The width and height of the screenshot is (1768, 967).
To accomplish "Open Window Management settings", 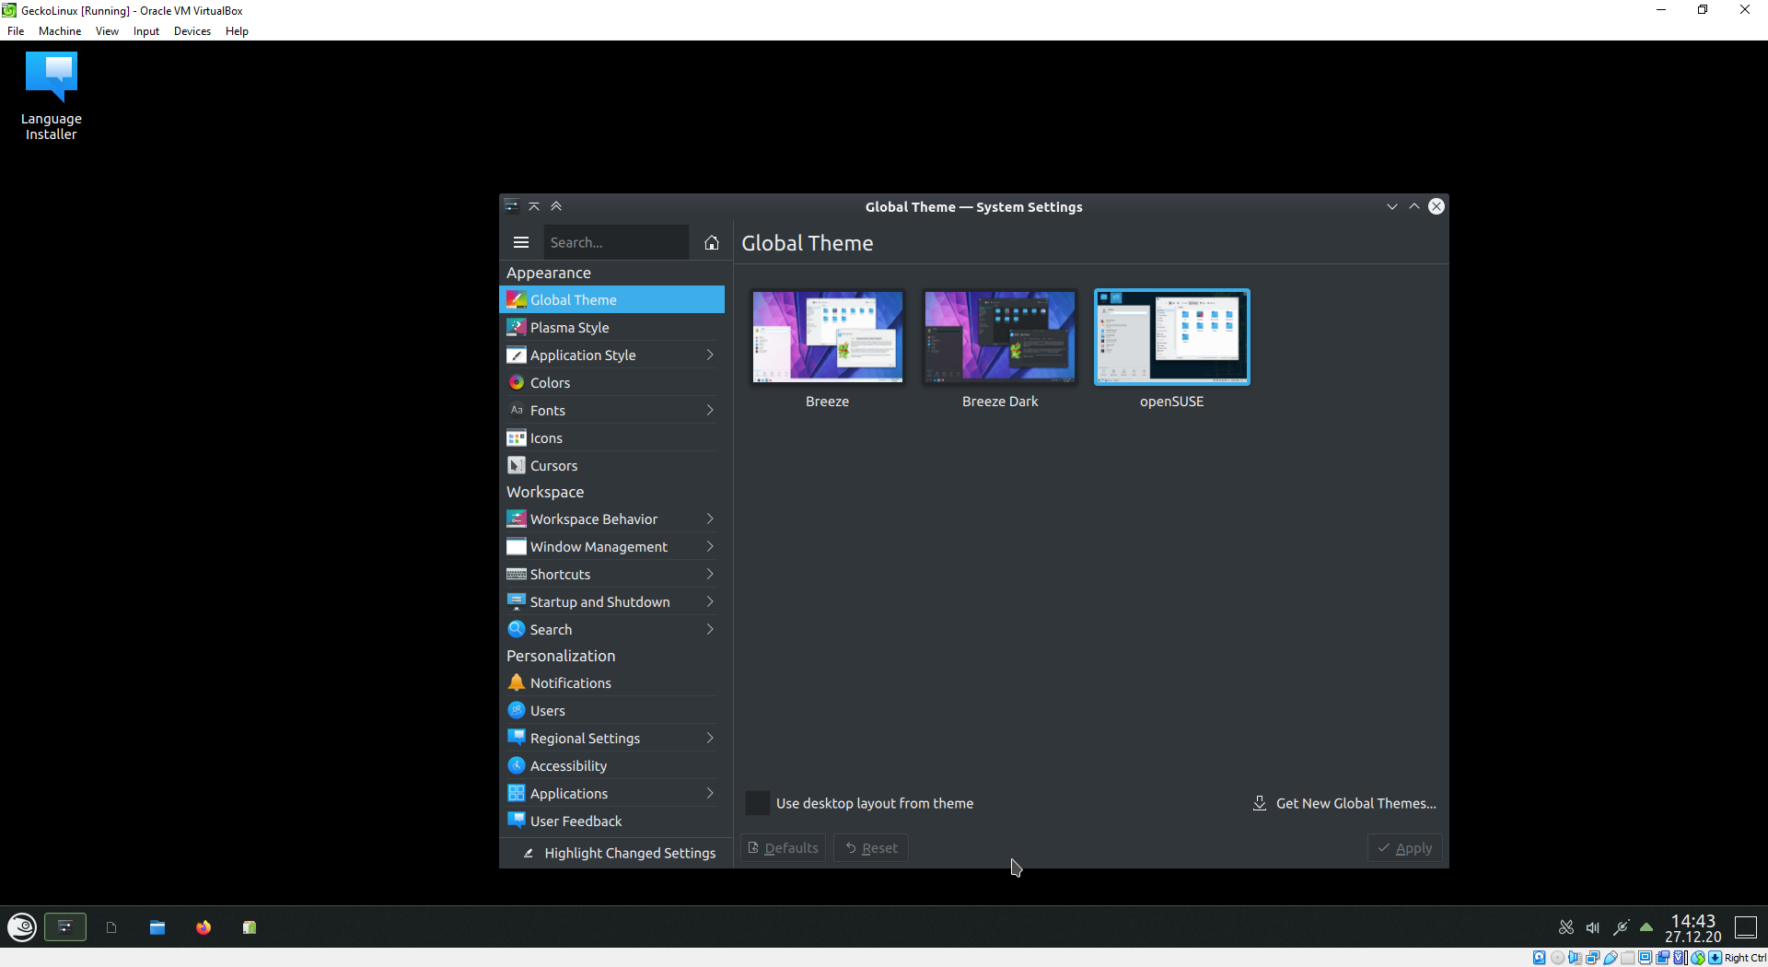I will coord(611,546).
